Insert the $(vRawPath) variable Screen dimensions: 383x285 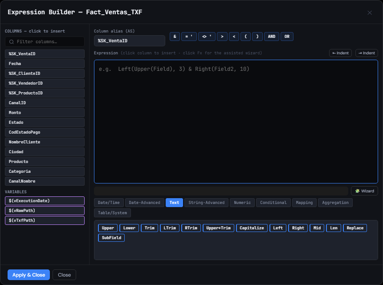45,211
